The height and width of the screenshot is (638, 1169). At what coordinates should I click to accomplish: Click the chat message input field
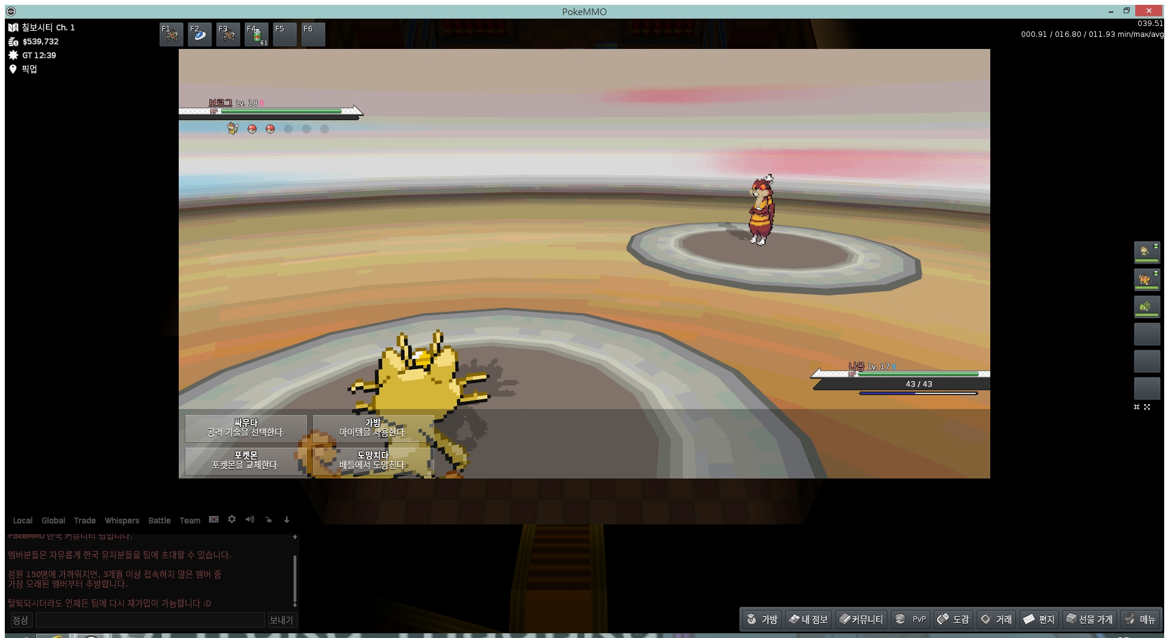(150, 620)
